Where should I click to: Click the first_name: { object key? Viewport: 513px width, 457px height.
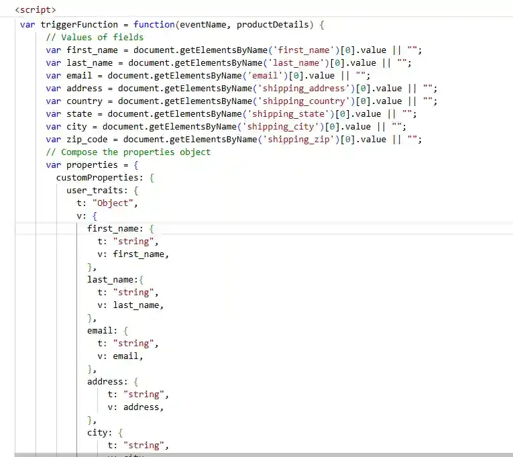121,229
